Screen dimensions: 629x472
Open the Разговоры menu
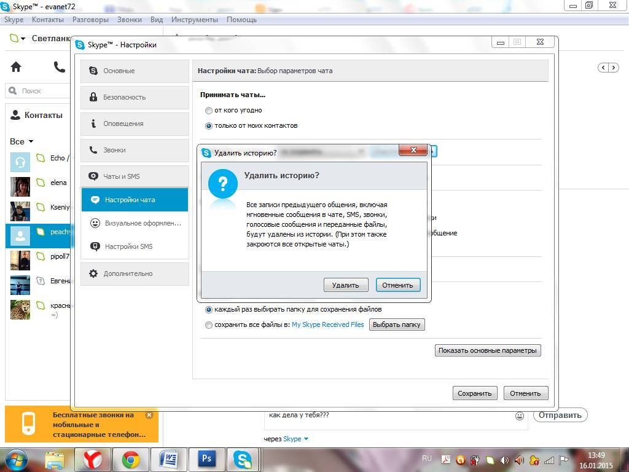coord(91,20)
